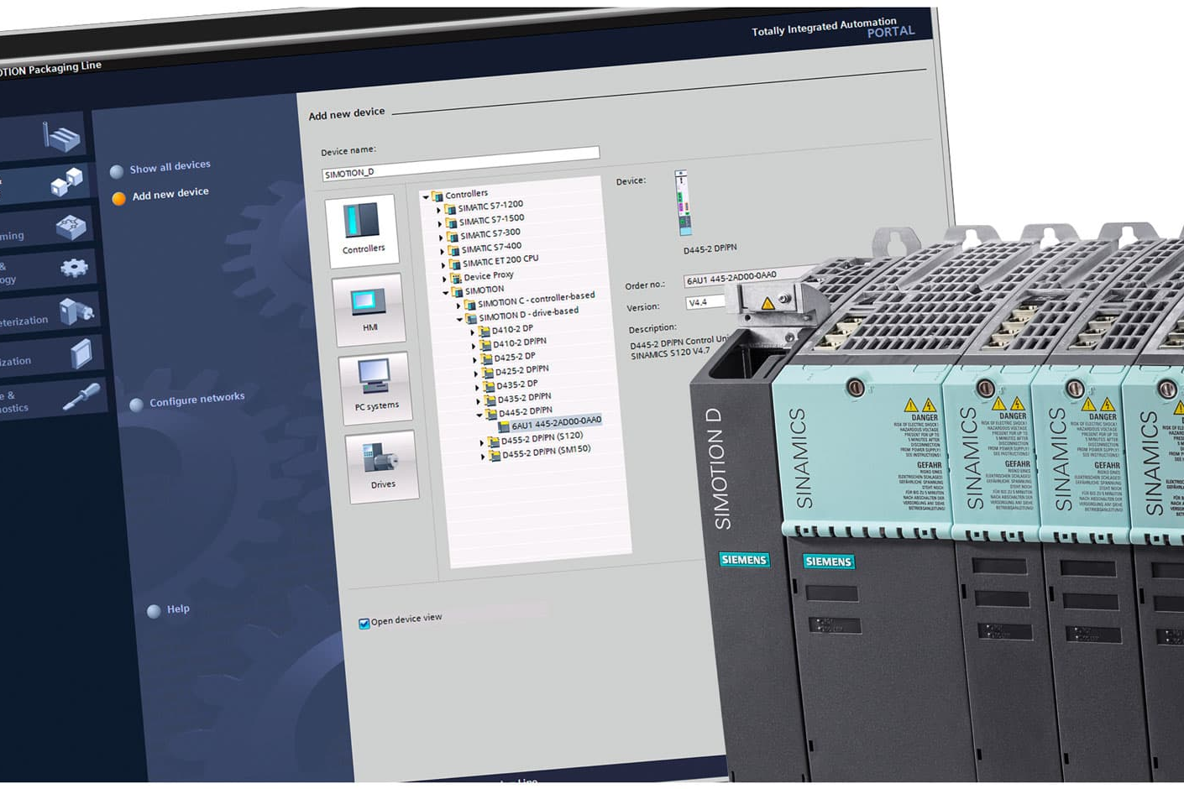The height and width of the screenshot is (789, 1184).
Task: Open the Devices & networks portal icon
Action: tap(67, 181)
